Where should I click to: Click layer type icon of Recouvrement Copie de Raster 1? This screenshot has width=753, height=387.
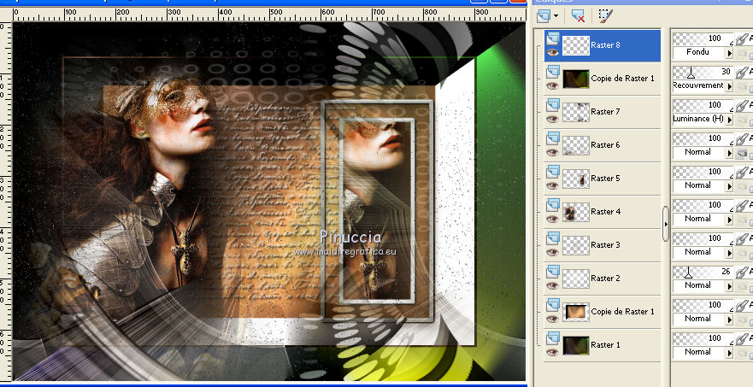tap(553, 72)
